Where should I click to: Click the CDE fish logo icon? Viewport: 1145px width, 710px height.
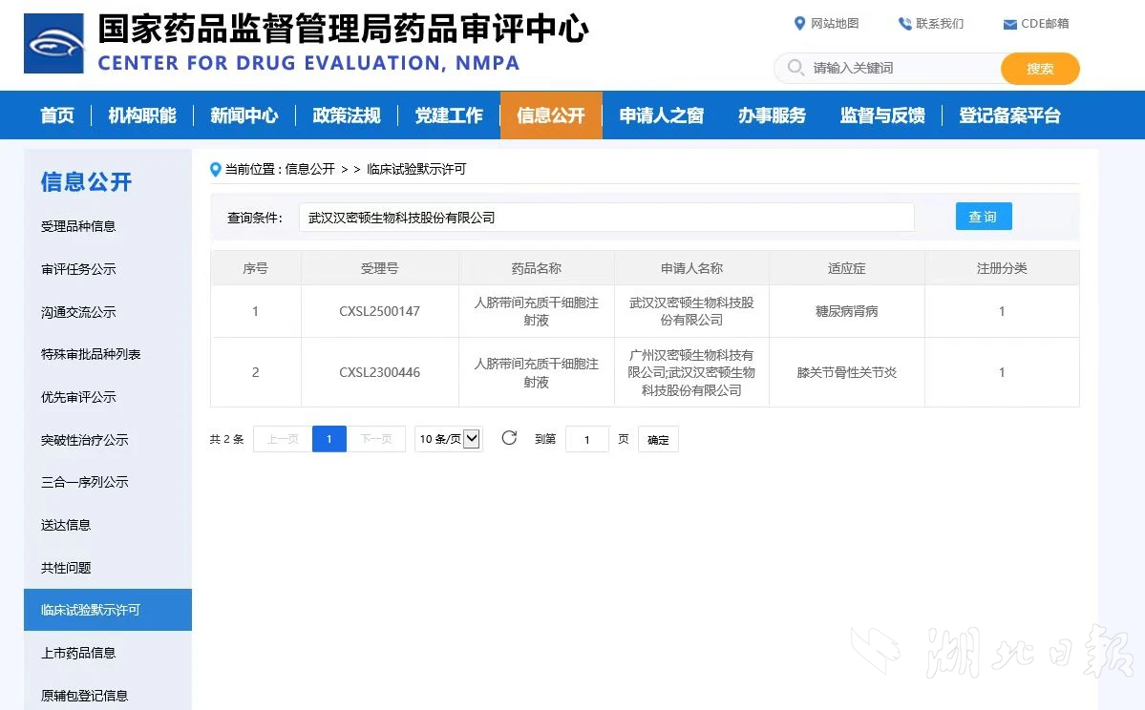pos(54,44)
